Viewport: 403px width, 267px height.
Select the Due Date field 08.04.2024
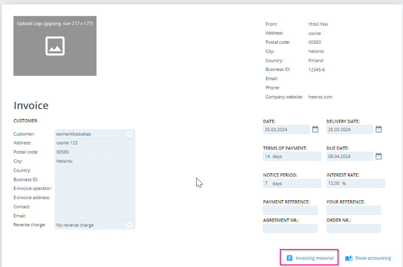coord(350,156)
